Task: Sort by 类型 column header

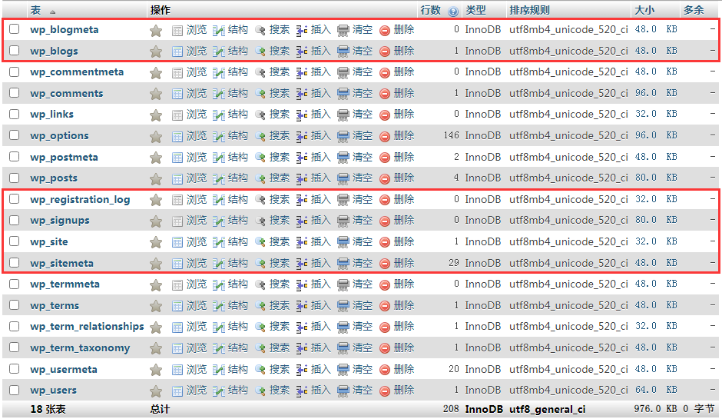Action: tap(475, 10)
